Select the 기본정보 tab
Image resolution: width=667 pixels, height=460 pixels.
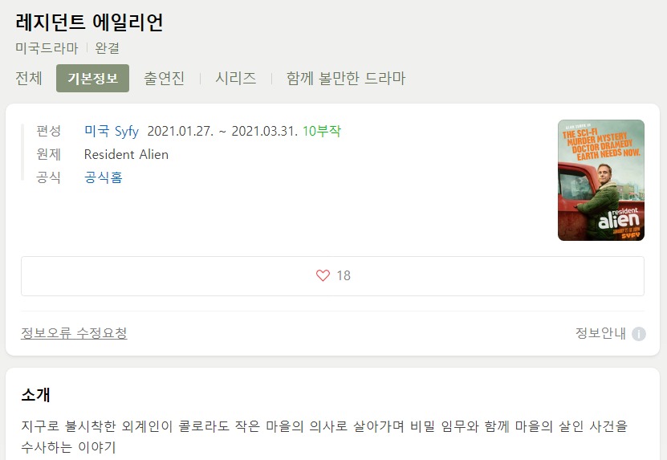[93, 79]
